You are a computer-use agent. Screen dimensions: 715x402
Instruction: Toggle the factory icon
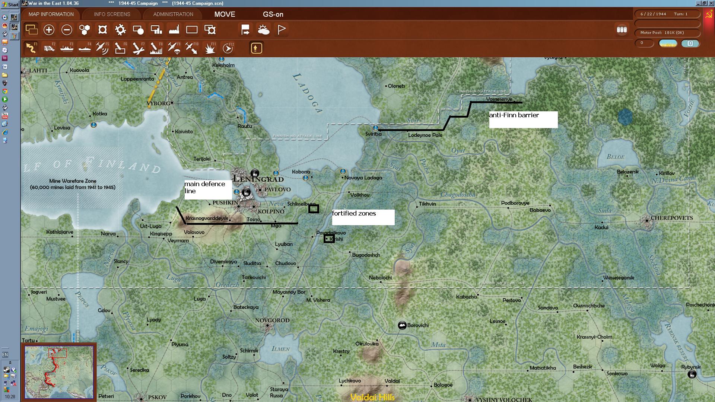[x=174, y=30]
